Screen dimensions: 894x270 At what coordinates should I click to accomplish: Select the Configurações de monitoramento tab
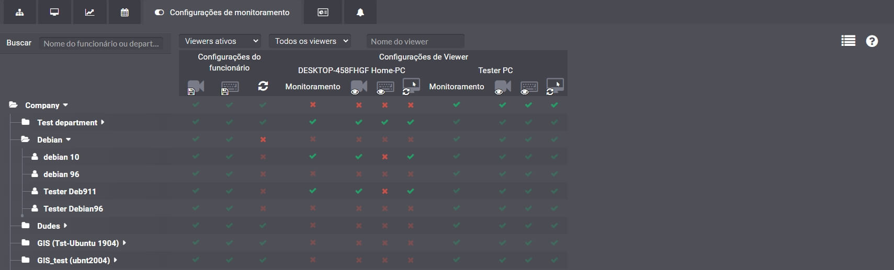point(222,12)
